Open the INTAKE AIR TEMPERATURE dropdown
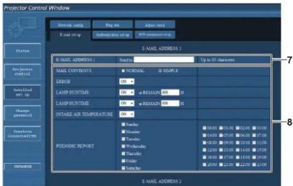 tap(127, 114)
